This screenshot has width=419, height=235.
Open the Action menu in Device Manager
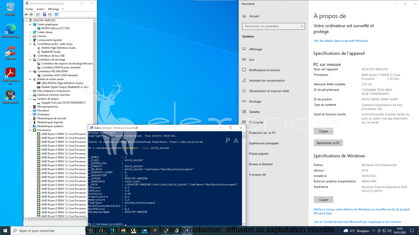click(x=41, y=9)
